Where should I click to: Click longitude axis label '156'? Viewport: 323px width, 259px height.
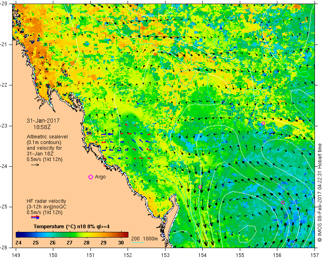277,255
